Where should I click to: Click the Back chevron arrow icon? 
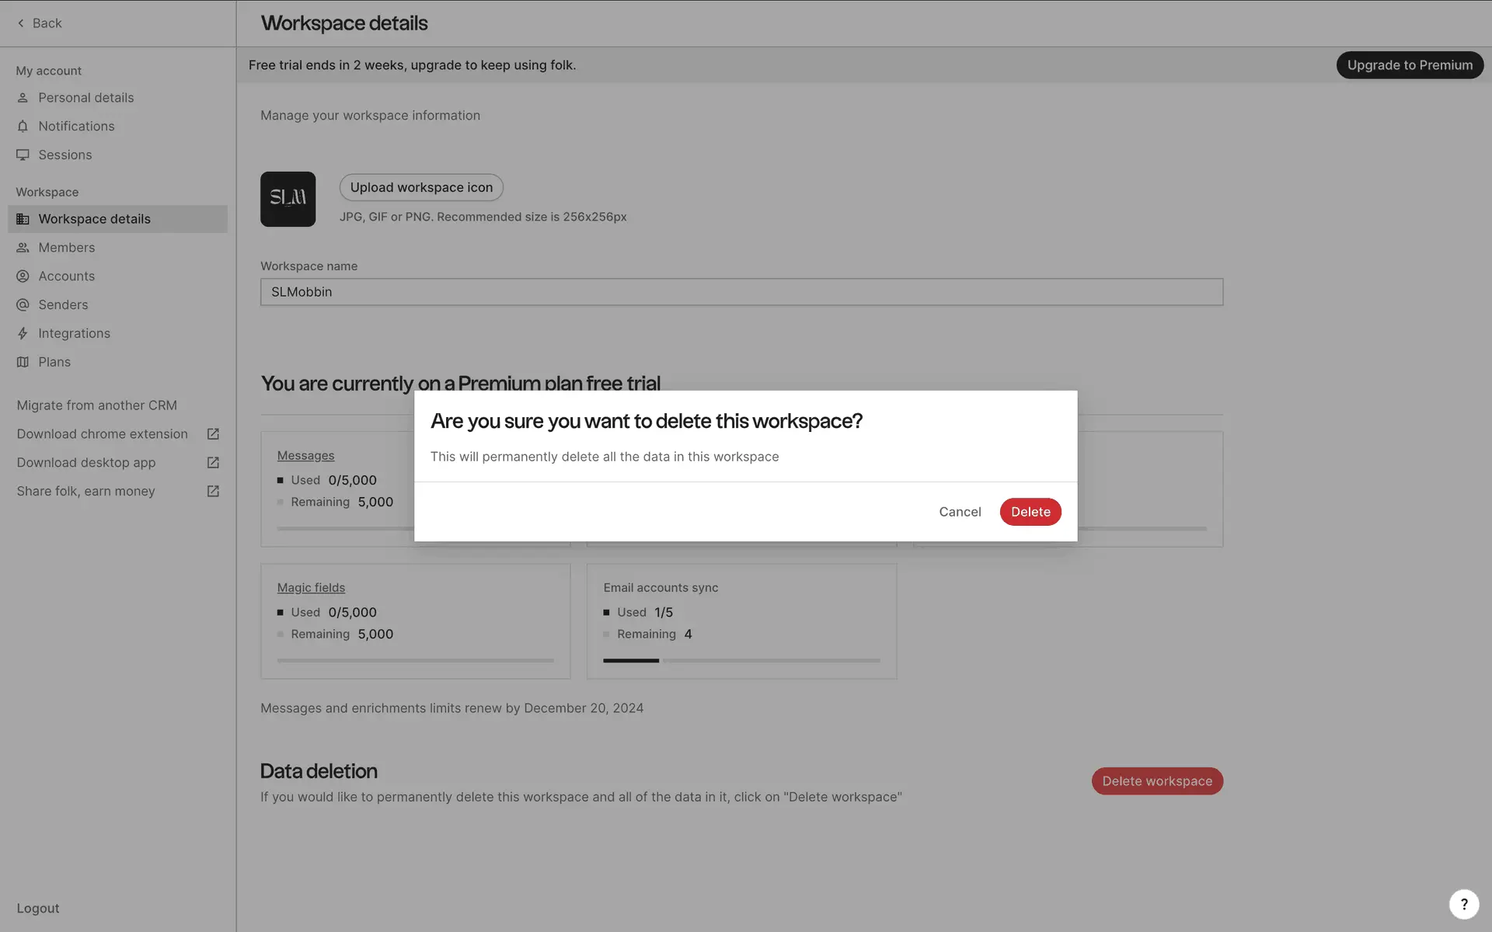[21, 23]
